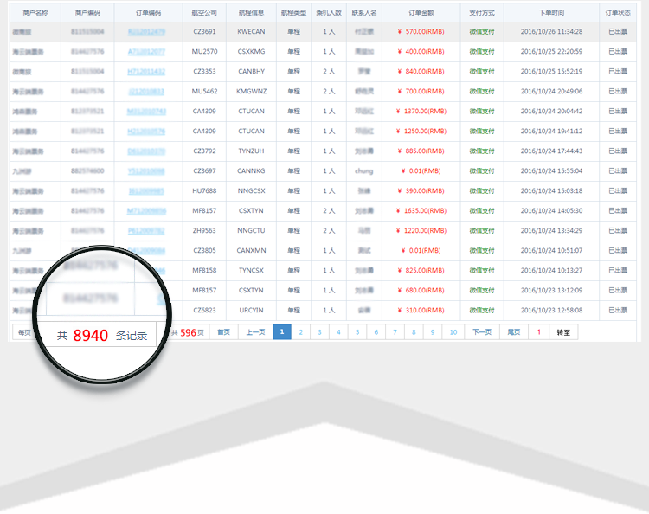Select page 5 in pagination
Screen dimensions: 649x514
[x=357, y=332]
